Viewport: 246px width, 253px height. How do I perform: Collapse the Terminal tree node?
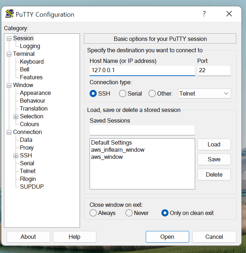[9, 54]
